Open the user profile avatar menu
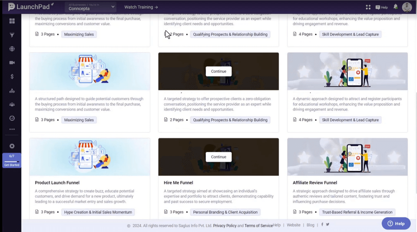 pyautogui.click(x=407, y=7)
